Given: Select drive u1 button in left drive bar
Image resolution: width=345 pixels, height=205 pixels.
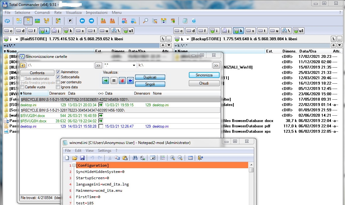Looking at the screenshot, I should pos(128,31).
